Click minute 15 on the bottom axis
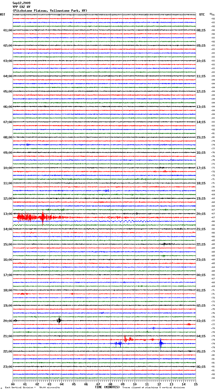Screen dimensions: 216x391 [196, 384]
